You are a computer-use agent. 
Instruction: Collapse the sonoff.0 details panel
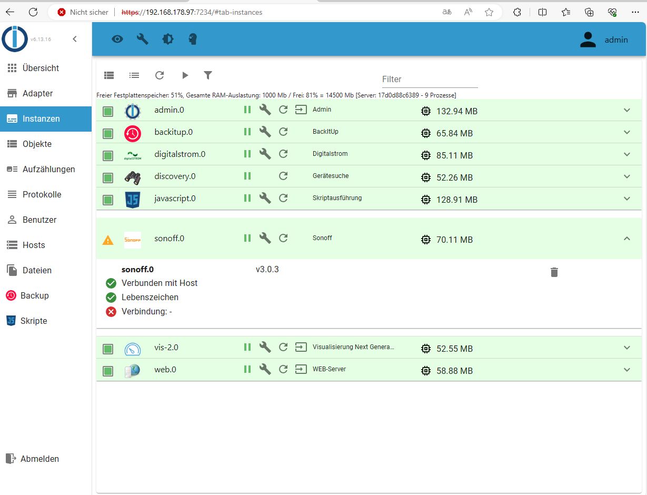626,239
